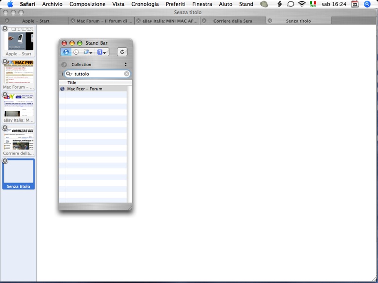
Task: Open the Apple menu
Action: click(x=10, y=4)
